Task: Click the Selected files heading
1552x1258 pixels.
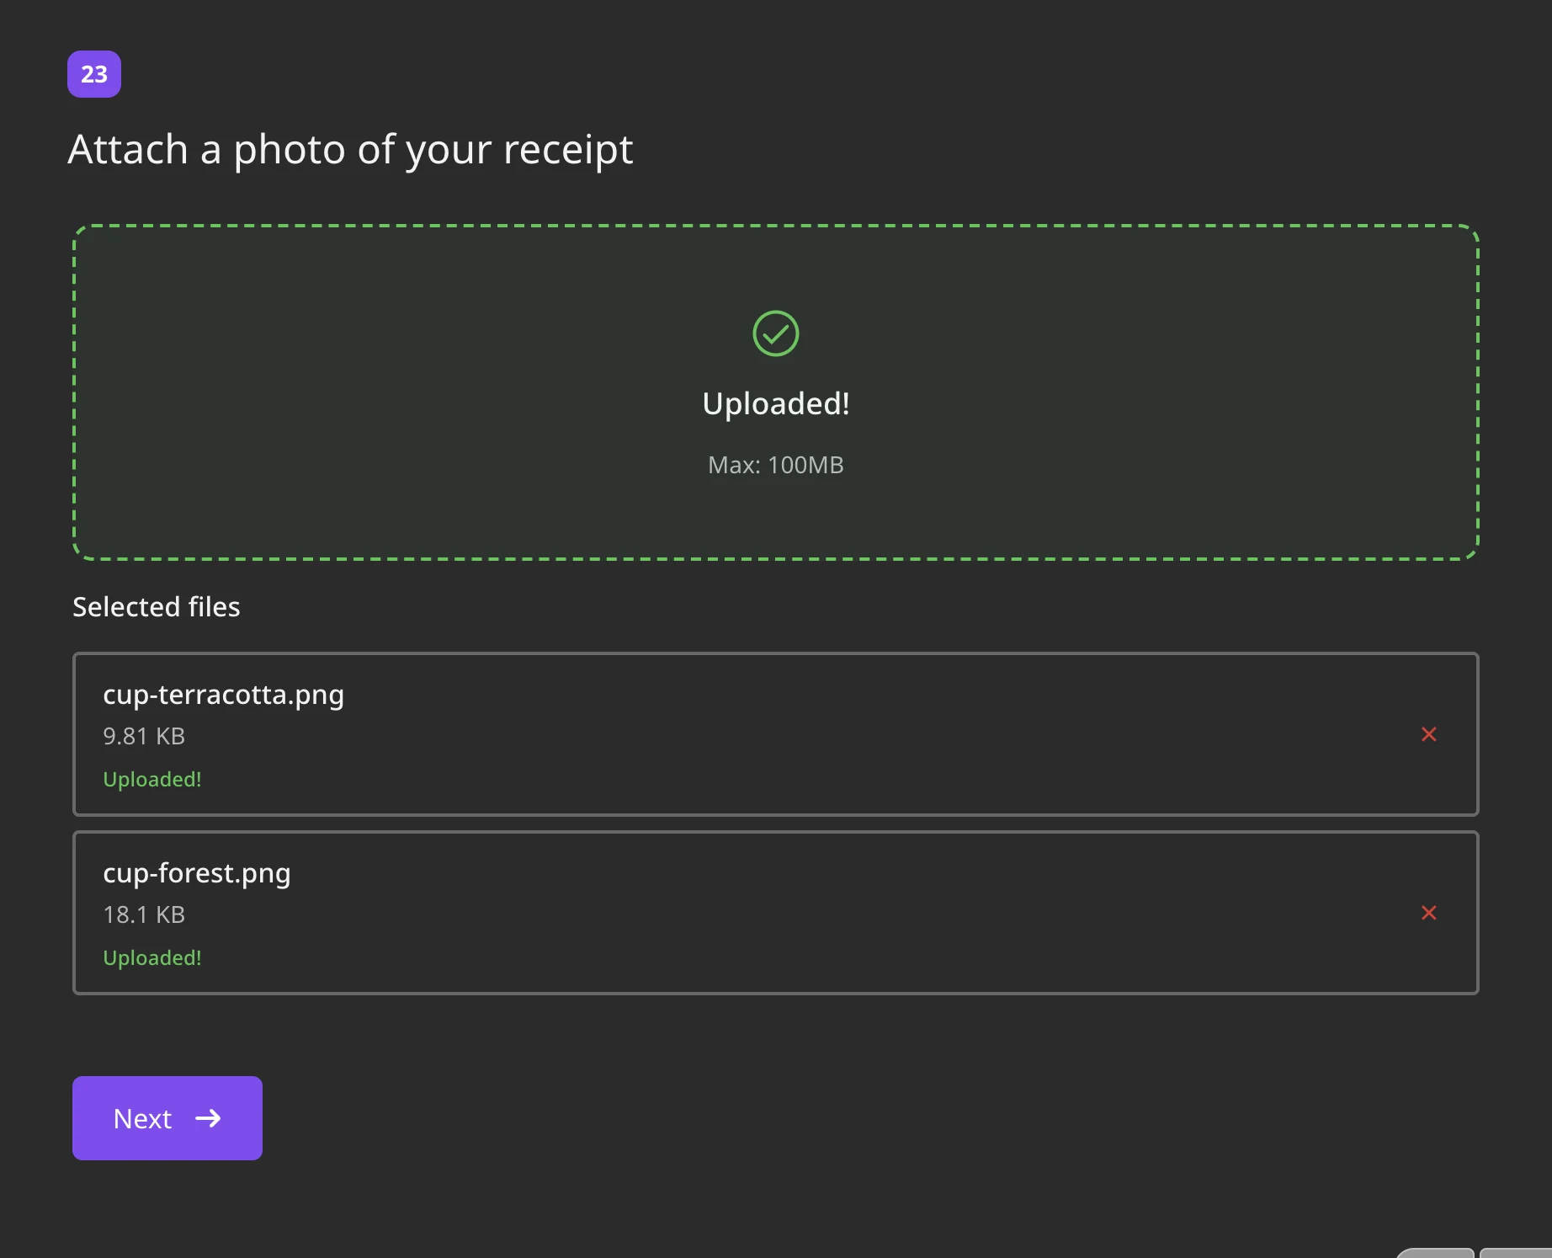Action: pos(157,607)
